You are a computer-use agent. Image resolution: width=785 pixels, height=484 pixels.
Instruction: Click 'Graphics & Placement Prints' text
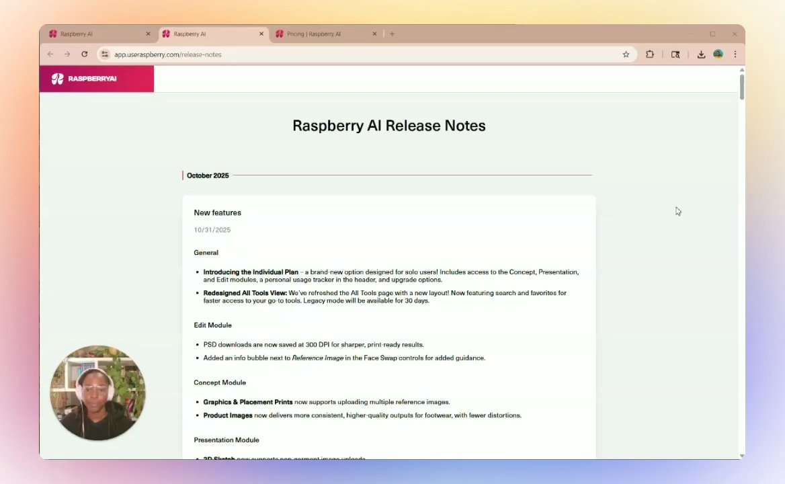[248, 402]
